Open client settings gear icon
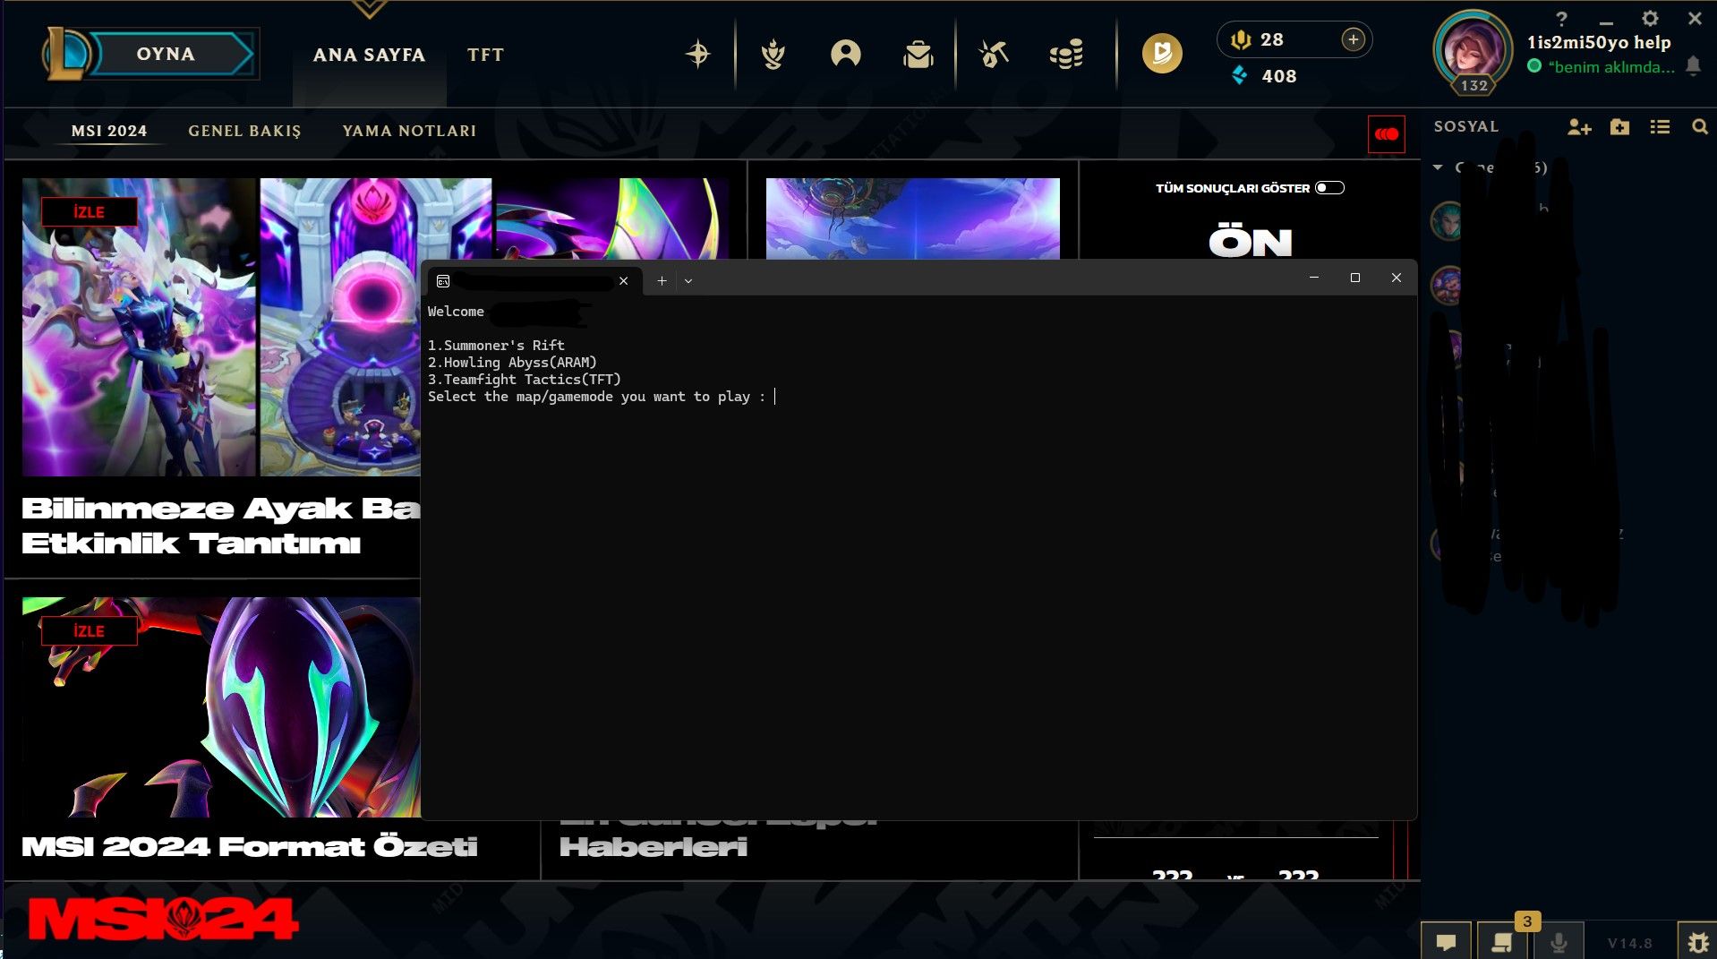This screenshot has width=1717, height=959. [x=1650, y=19]
